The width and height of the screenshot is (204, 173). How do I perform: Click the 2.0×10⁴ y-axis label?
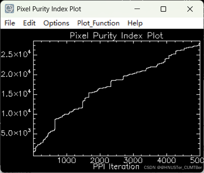[x=16, y=74]
